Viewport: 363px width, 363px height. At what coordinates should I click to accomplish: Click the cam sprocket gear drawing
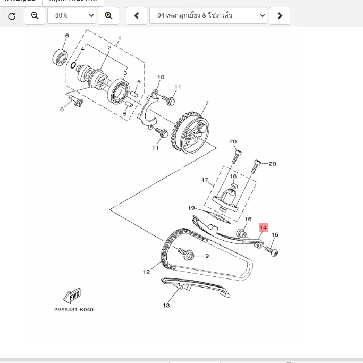190,133
